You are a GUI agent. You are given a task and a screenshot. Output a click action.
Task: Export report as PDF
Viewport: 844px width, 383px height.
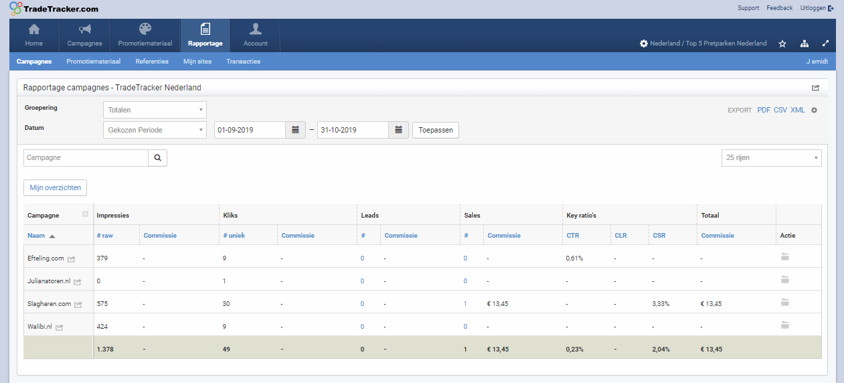point(764,110)
